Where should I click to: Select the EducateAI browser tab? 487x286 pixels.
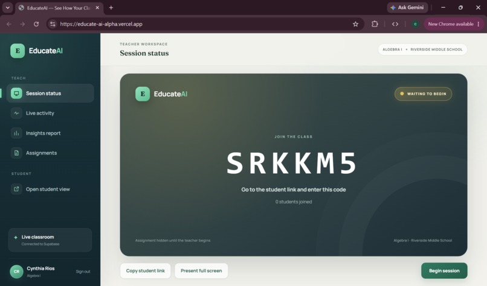coord(59,8)
